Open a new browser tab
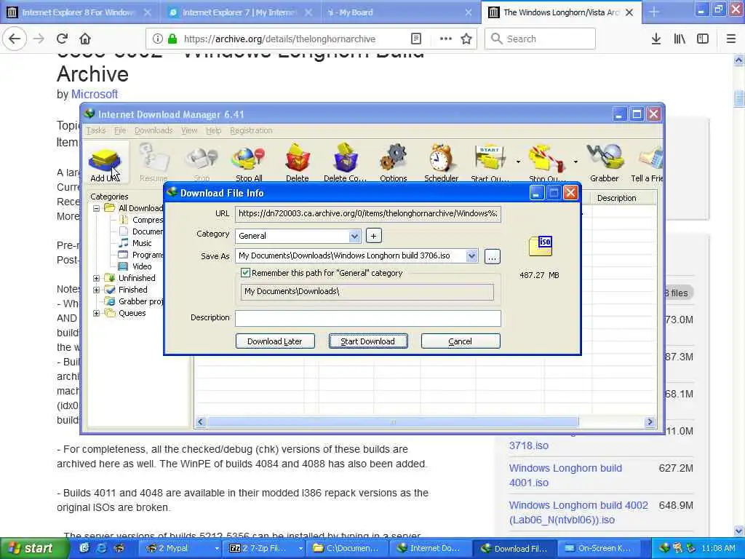This screenshot has height=559, width=745. click(x=654, y=12)
